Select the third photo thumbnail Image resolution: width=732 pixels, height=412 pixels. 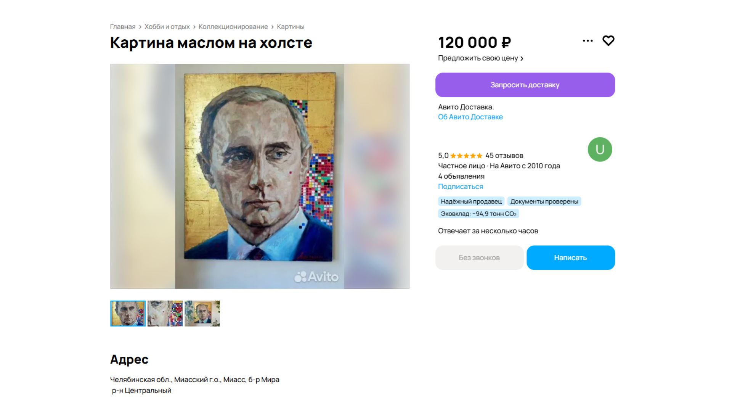coord(202,314)
